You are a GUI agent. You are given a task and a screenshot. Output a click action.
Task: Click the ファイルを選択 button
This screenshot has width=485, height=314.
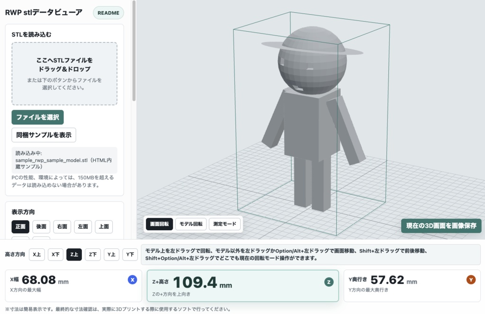point(37,117)
